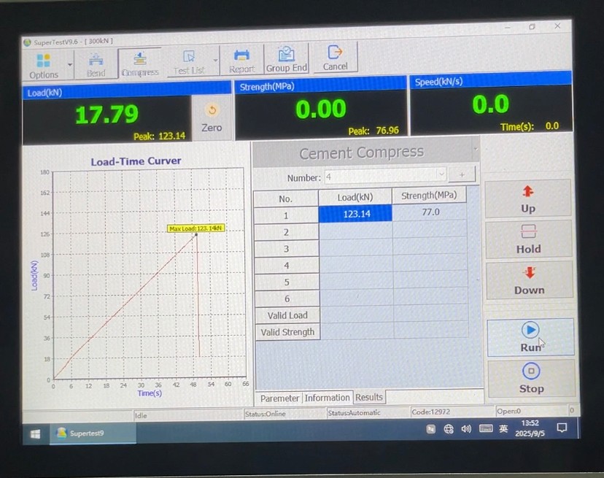The height and width of the screenshot is (478, 604).
Task: Open the touch keyboard tray icon
Action: pyautogui.click(x=485, y=428)
